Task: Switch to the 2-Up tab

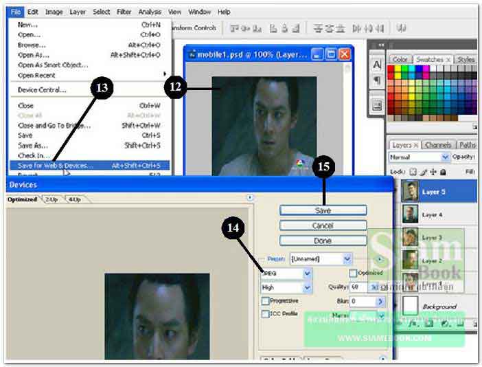Action: pos(51,199)
